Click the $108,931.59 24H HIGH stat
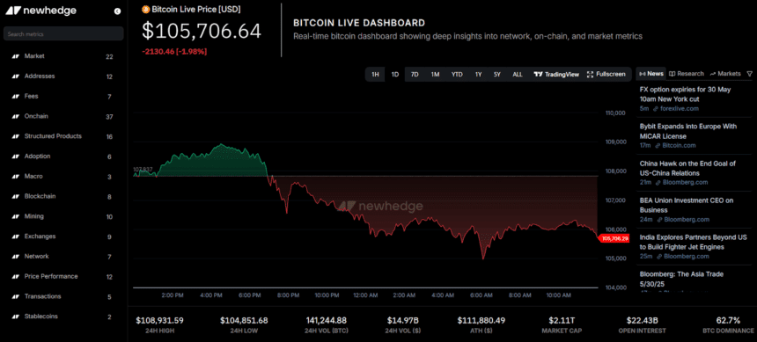 (x=159, y=325)
